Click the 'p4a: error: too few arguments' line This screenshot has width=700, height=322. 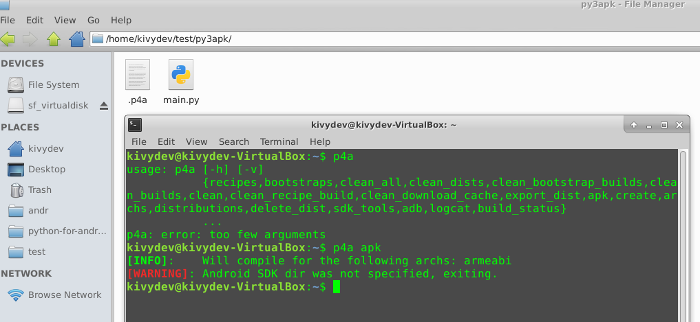[226, 234]
